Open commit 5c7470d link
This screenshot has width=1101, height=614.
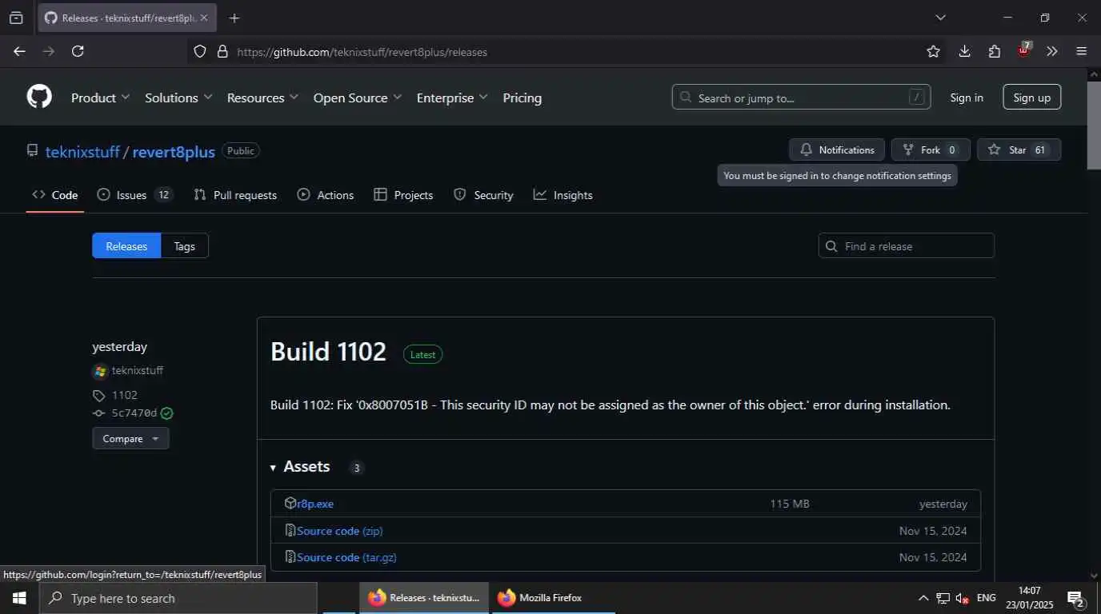coord(134,413)
